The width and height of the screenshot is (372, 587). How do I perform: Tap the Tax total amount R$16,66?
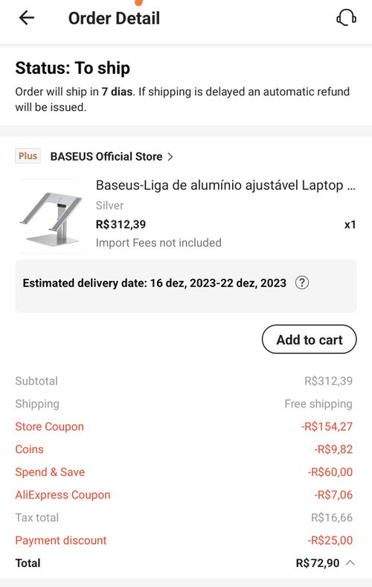pos(332,518)
